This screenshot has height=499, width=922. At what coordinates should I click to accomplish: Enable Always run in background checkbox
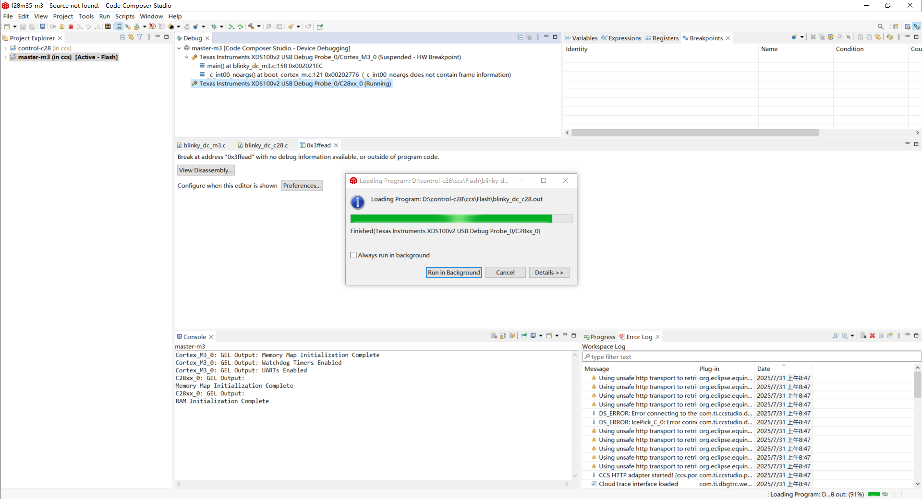point(353,255)
